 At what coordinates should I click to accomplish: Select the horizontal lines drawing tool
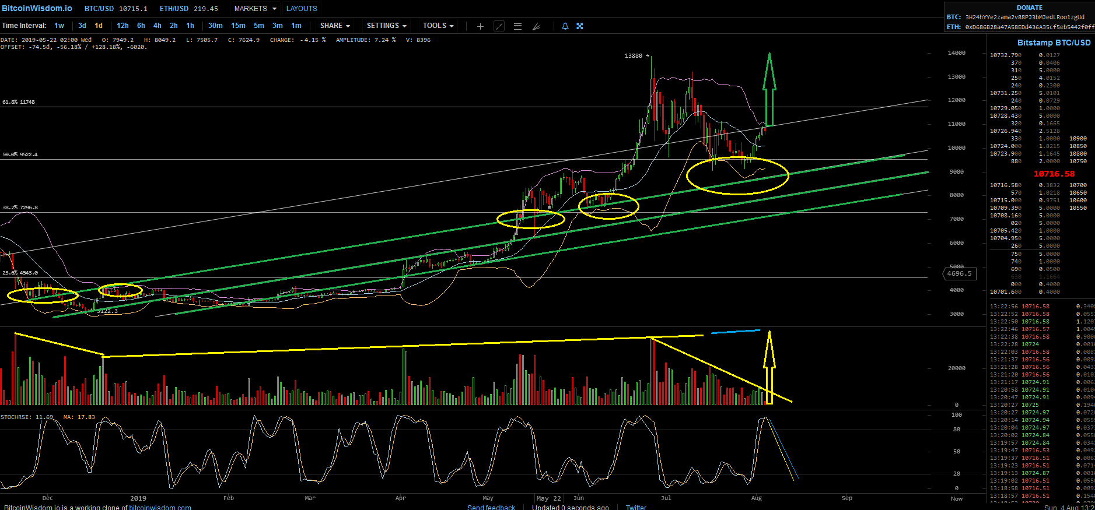[517, 26]
